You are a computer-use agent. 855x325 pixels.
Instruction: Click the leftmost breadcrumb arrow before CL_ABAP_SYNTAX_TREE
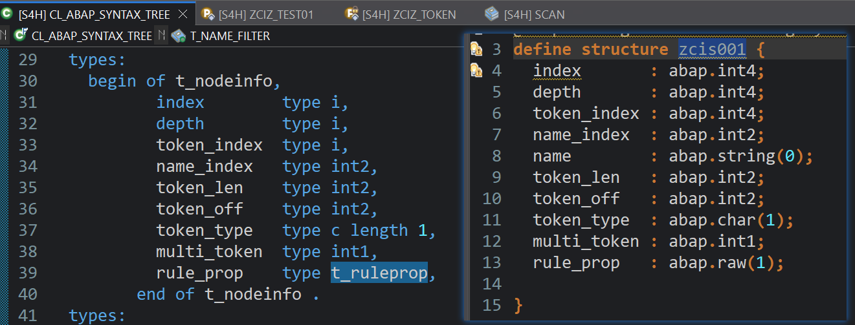click(5, 36)
